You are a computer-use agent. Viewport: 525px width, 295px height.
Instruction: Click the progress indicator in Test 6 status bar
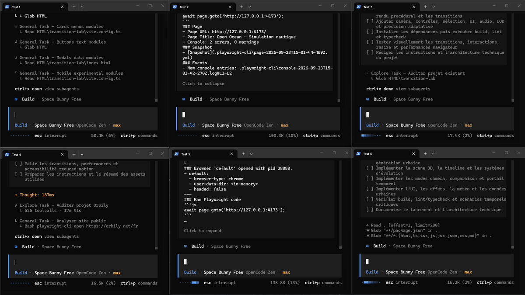[371, 282]
